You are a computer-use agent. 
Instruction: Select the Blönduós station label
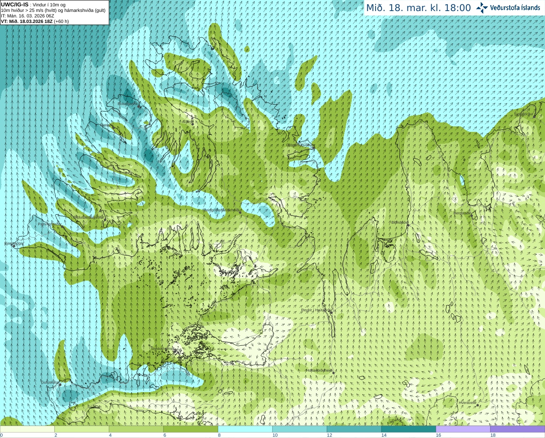[400, 222]
